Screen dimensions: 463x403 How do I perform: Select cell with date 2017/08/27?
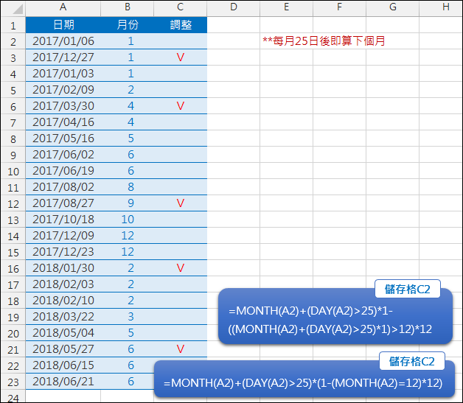pos(63,203)
